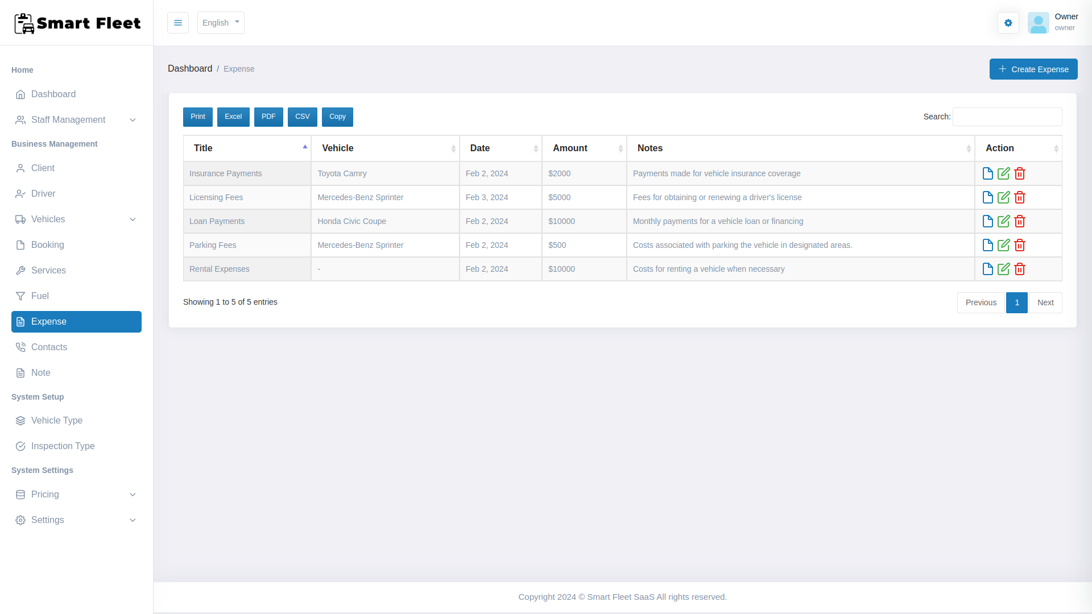Open the settings gear near profile picture
Image resolution: width=1092 pixels, height=614 pixels.
click(1008, 23)
